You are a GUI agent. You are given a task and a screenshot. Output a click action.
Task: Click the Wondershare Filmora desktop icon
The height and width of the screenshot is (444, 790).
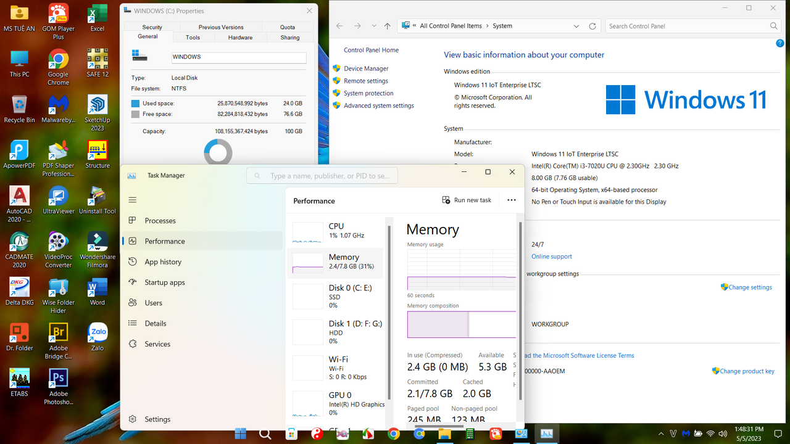98,250
